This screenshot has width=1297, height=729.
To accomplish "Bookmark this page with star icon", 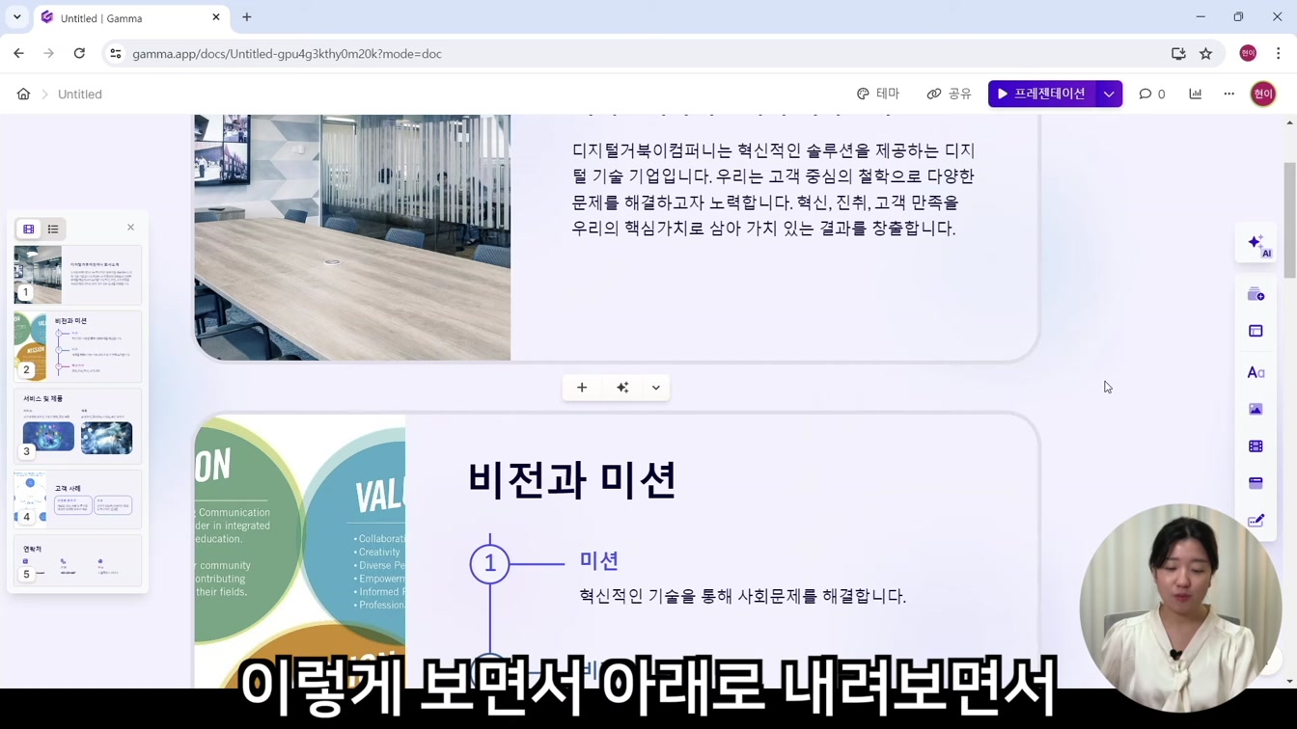I will click(x=1205, y=54).
